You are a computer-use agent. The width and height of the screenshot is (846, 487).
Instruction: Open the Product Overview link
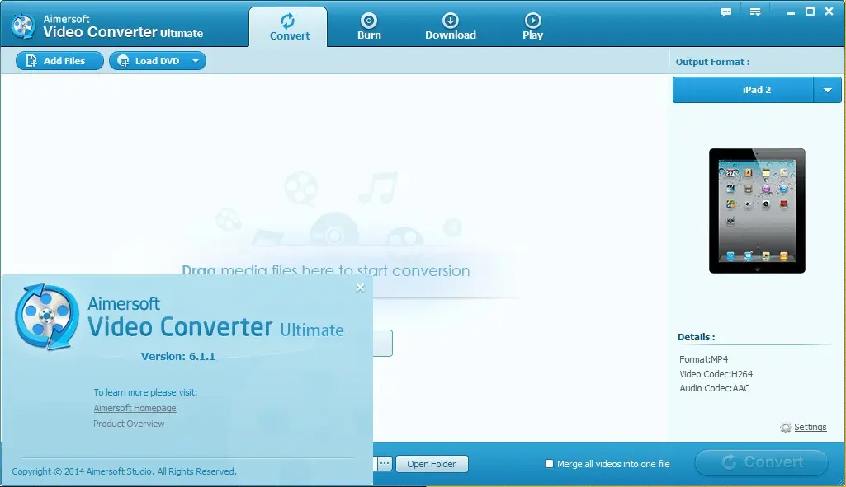point(130,424)
